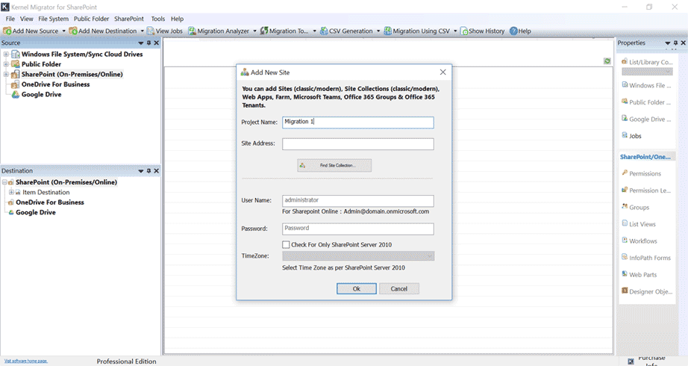
Task: Open the Tools menu
Action: (x=158, y=19)
